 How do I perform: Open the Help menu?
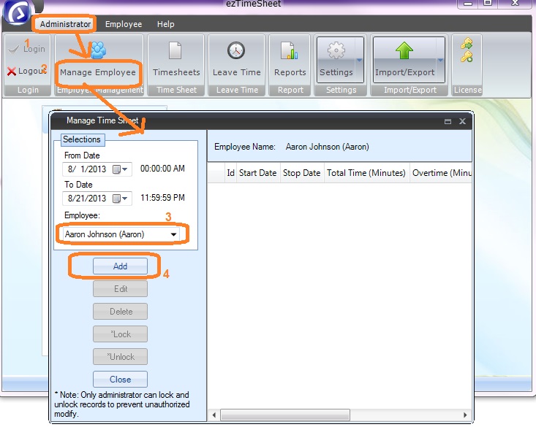tap(166, 24)
